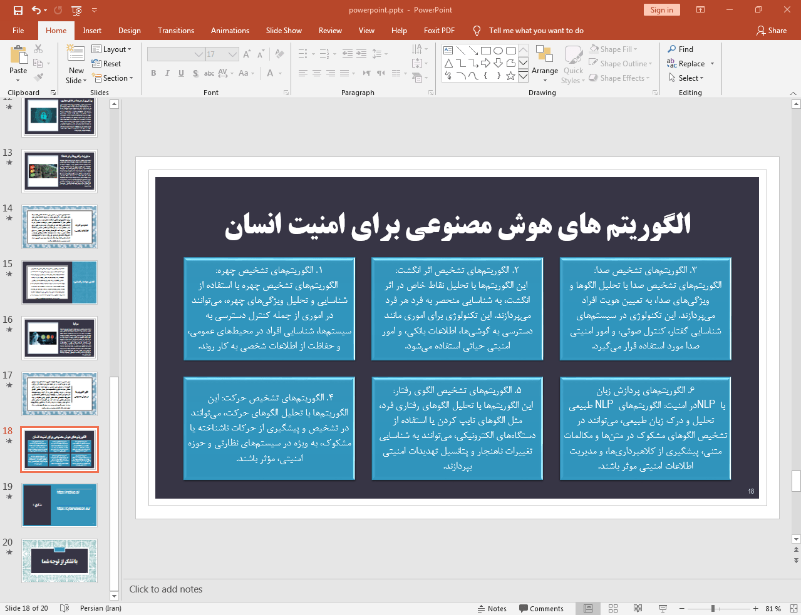
Task: Open the Section dropdown
Action: click(113, 78)
